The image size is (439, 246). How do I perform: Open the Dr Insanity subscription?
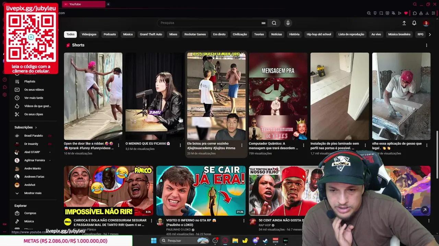point(31,144)
